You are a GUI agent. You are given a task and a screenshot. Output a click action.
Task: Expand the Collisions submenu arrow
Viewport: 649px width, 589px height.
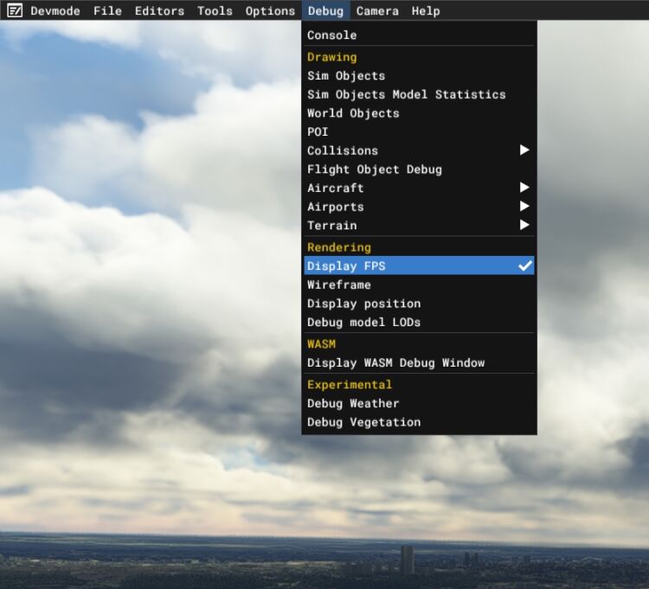(524, 150)
